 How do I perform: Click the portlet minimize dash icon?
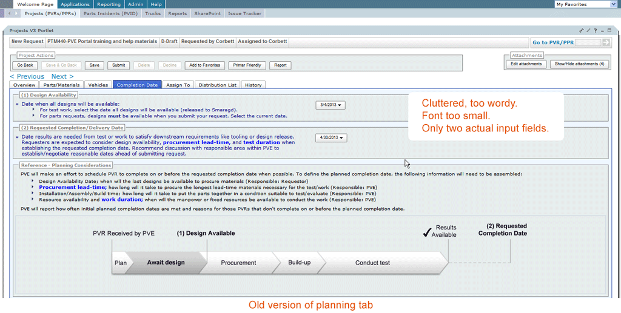tap(602, 30)
